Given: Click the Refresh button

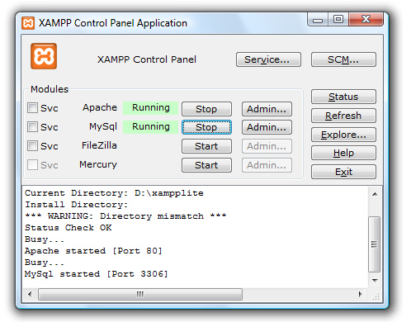Looking at the screenshot, I should pyautogui.click(x=343, y=116).
